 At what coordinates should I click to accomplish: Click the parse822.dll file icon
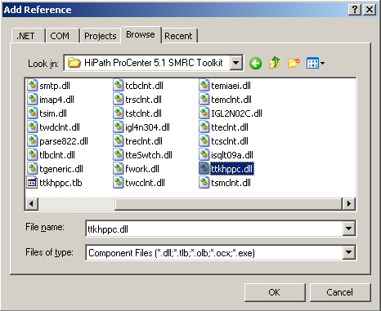click(32, 140)
